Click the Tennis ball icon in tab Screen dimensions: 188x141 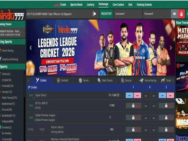click(x=80, y=80)
